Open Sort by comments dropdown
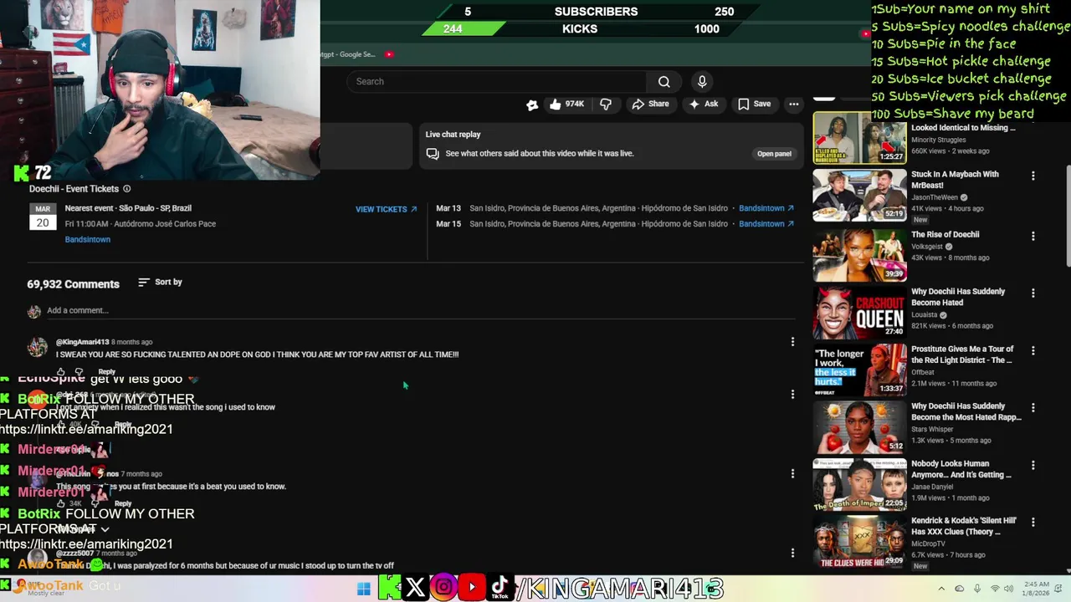This screenshot has width=1071, height=602. pyautogui.click(x=160, y=283)
